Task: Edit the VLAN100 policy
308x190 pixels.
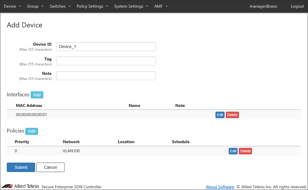Action: (233, 151)
